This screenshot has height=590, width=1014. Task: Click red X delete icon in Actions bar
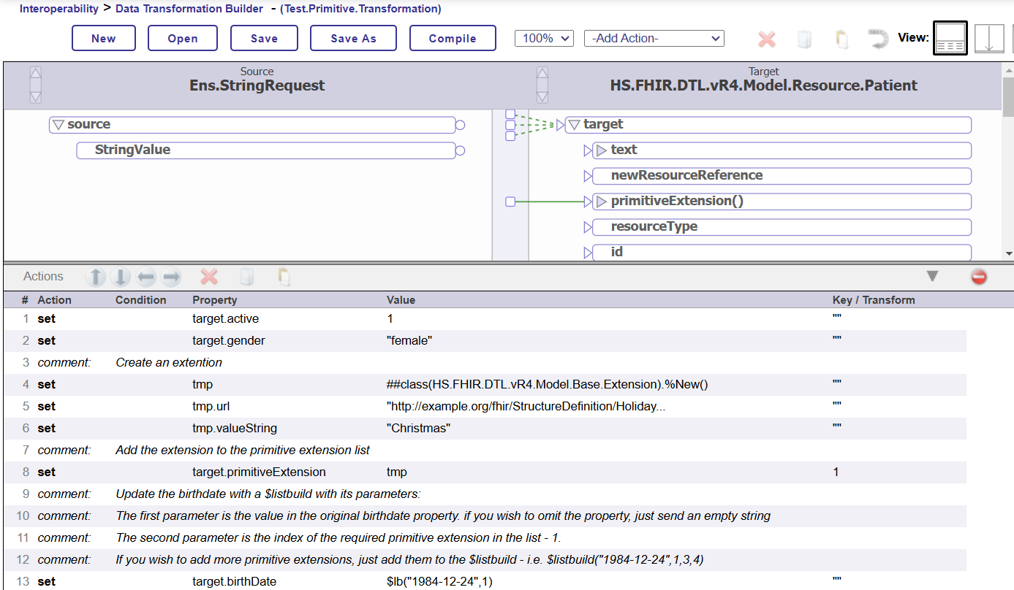209,277
